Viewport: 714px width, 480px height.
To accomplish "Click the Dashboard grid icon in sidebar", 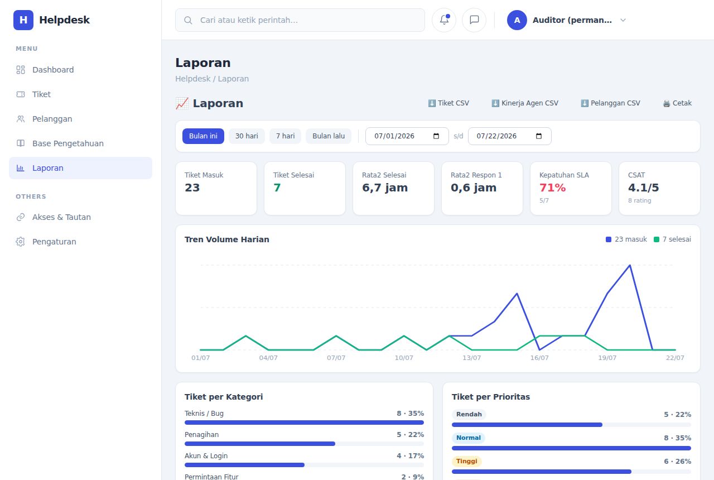I will pos(21,70).
